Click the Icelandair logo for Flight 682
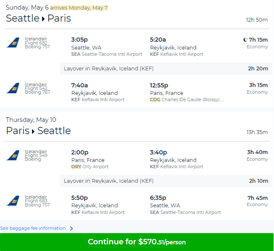Viewport: 274px width, 251px height. pyautogui.click(x=13, y=43)
